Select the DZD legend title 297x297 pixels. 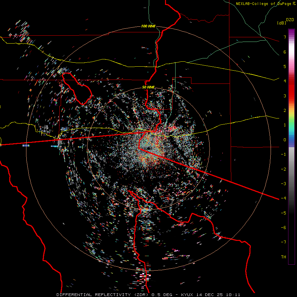click(290, 20)
